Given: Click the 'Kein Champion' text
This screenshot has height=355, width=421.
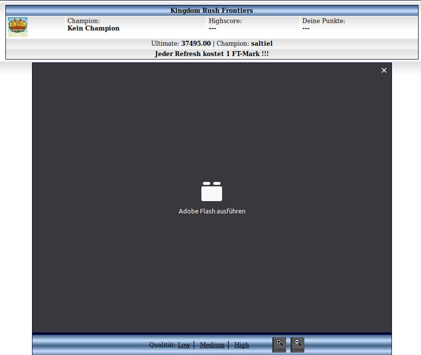Looking at the screenshot, I should [x=94, y=29].
